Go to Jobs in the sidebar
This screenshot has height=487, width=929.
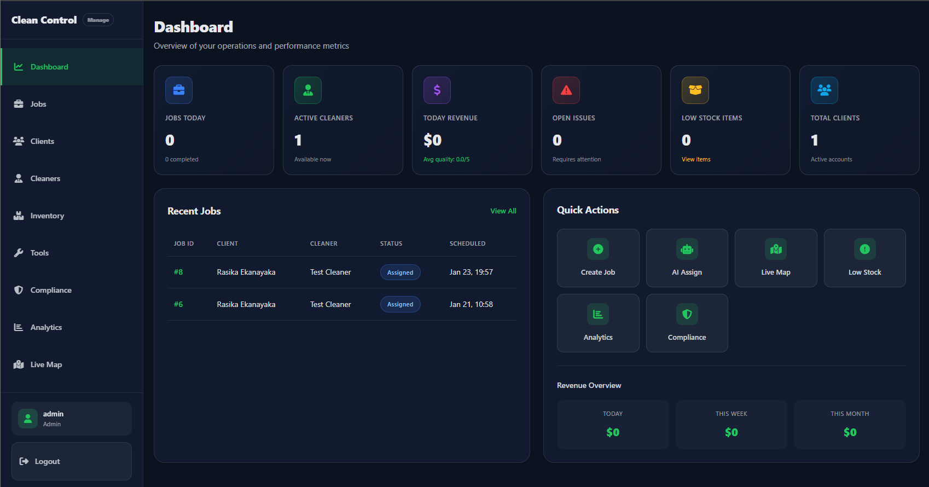[72, 104]
